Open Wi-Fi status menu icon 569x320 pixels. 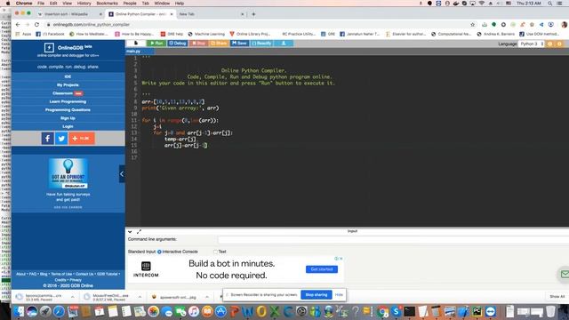(x=482, y=4)
